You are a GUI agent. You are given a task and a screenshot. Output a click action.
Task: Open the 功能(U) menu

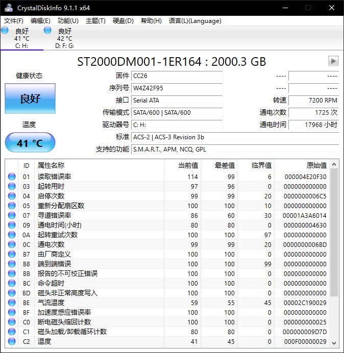(x=68, y=21)
